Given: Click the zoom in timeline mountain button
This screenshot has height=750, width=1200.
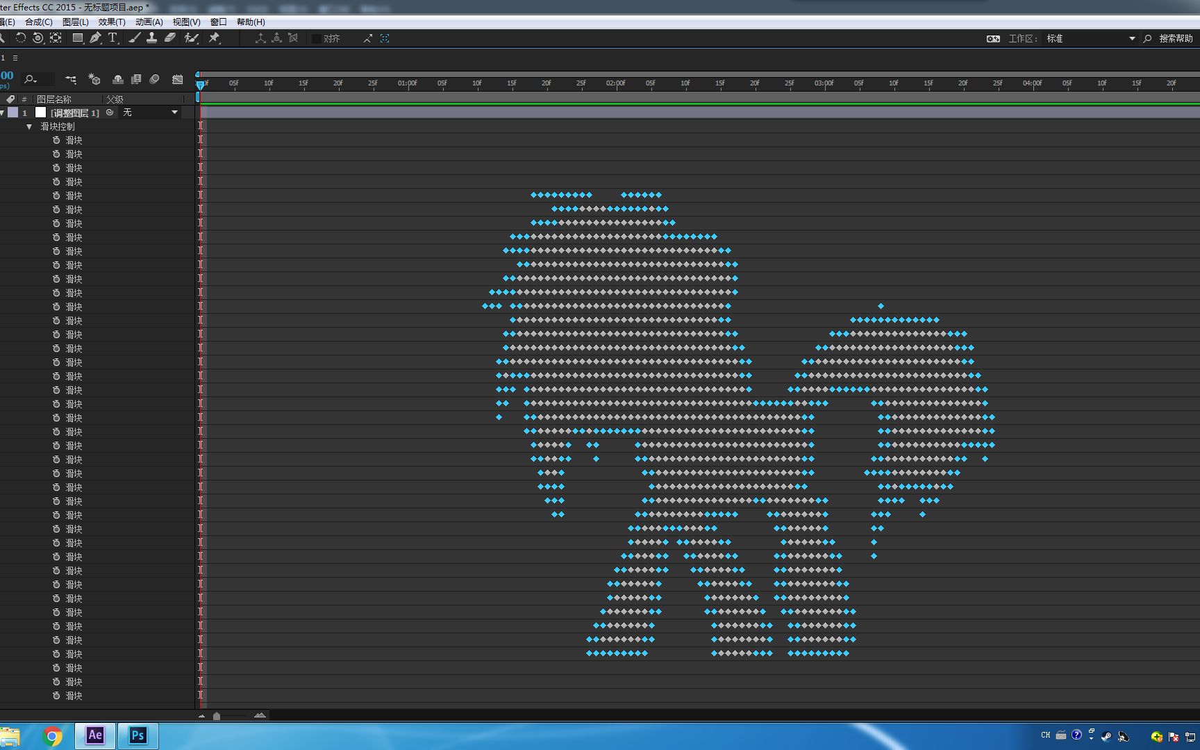Looking at the screenshot, I should pyautogui.click(x=260, y=715).
